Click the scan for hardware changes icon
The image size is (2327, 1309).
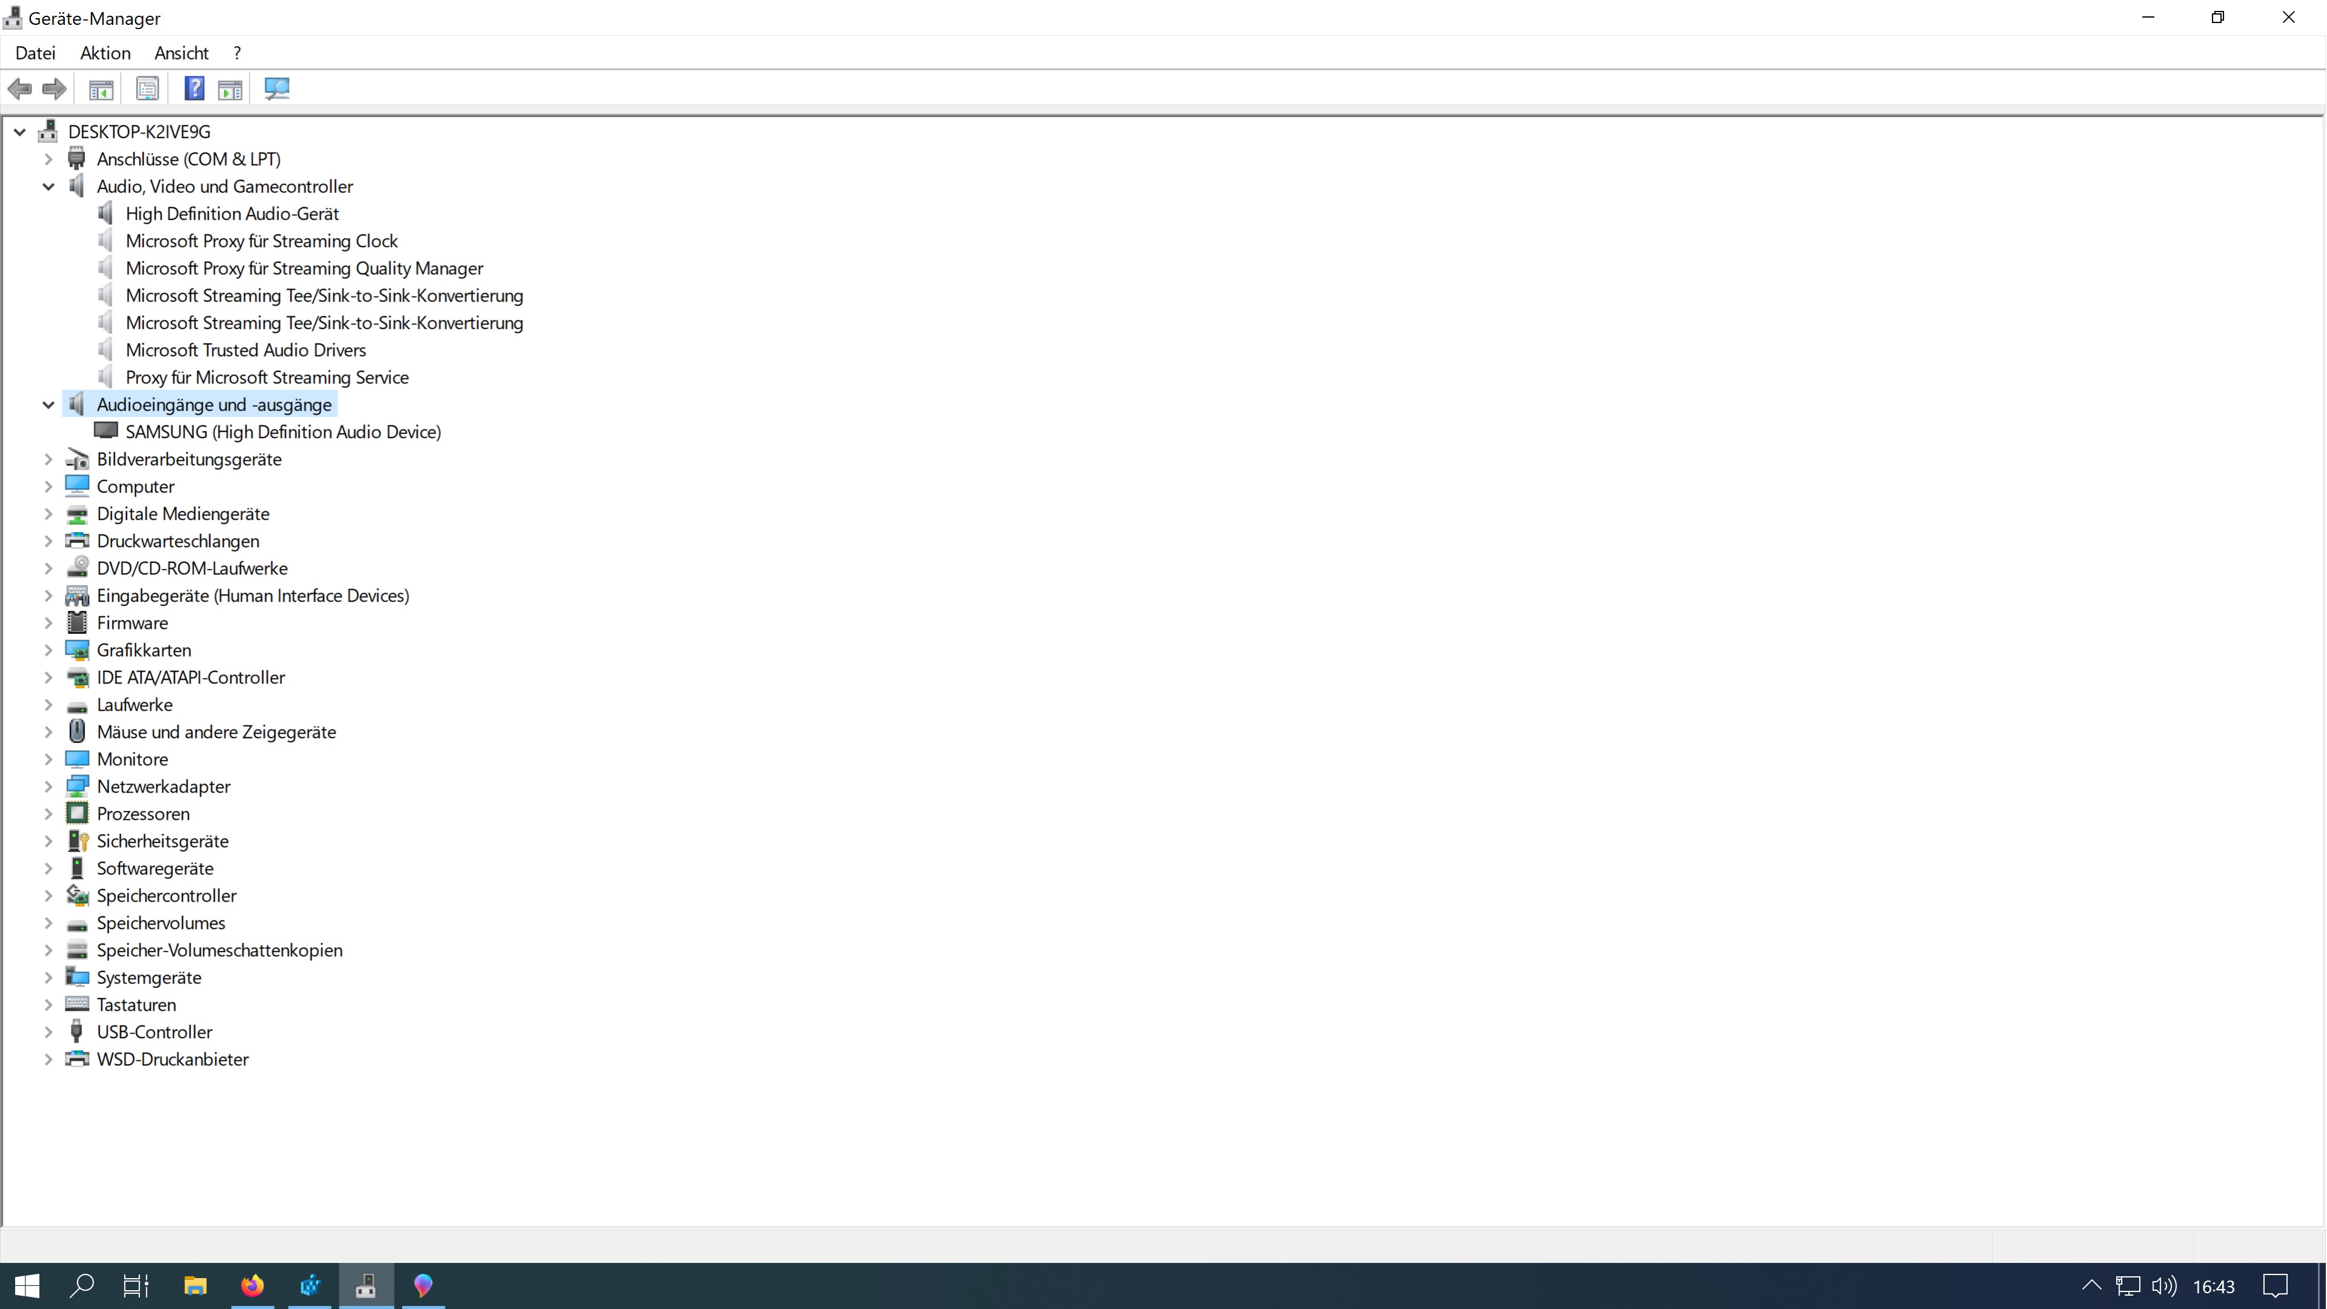tap(276, 88)
